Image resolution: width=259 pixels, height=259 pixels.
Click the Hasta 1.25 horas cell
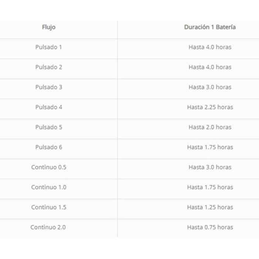click(x=210, y=207)
